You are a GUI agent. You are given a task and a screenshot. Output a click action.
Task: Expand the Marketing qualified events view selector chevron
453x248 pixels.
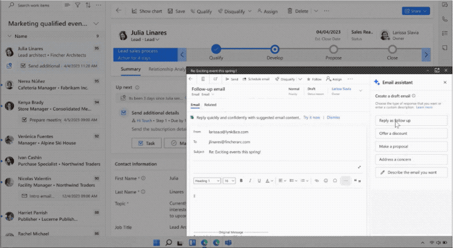coord(96,23)
